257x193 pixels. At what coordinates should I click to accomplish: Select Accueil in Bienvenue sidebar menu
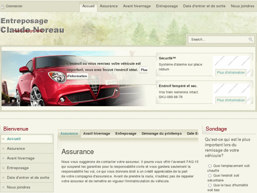(27, 139)
